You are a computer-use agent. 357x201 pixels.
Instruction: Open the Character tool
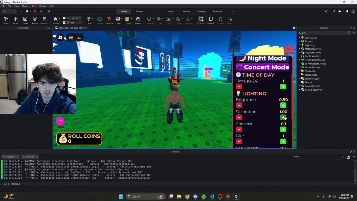tap(109, 20)
